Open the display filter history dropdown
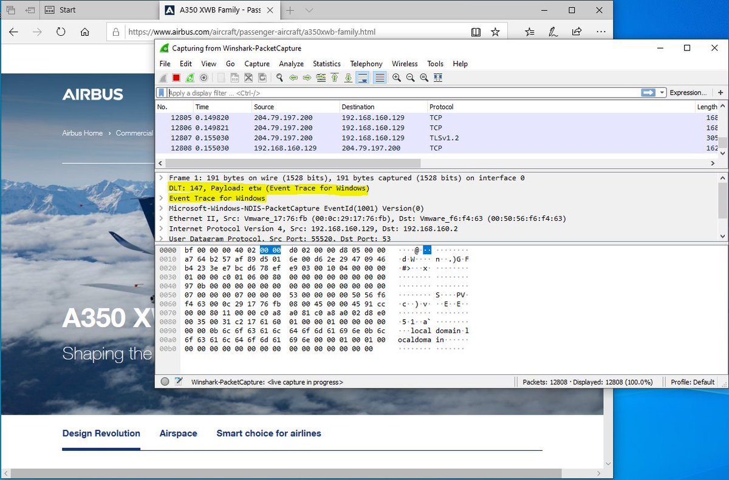Screen dimensions: 729x480 click(662, 93)
